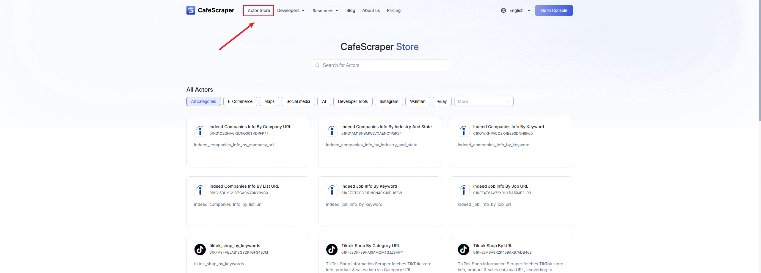The image size is (761, 273).
Task: Click Indeed icon on Company URL card
Action: pyautogui.click(x=200, y=130)
